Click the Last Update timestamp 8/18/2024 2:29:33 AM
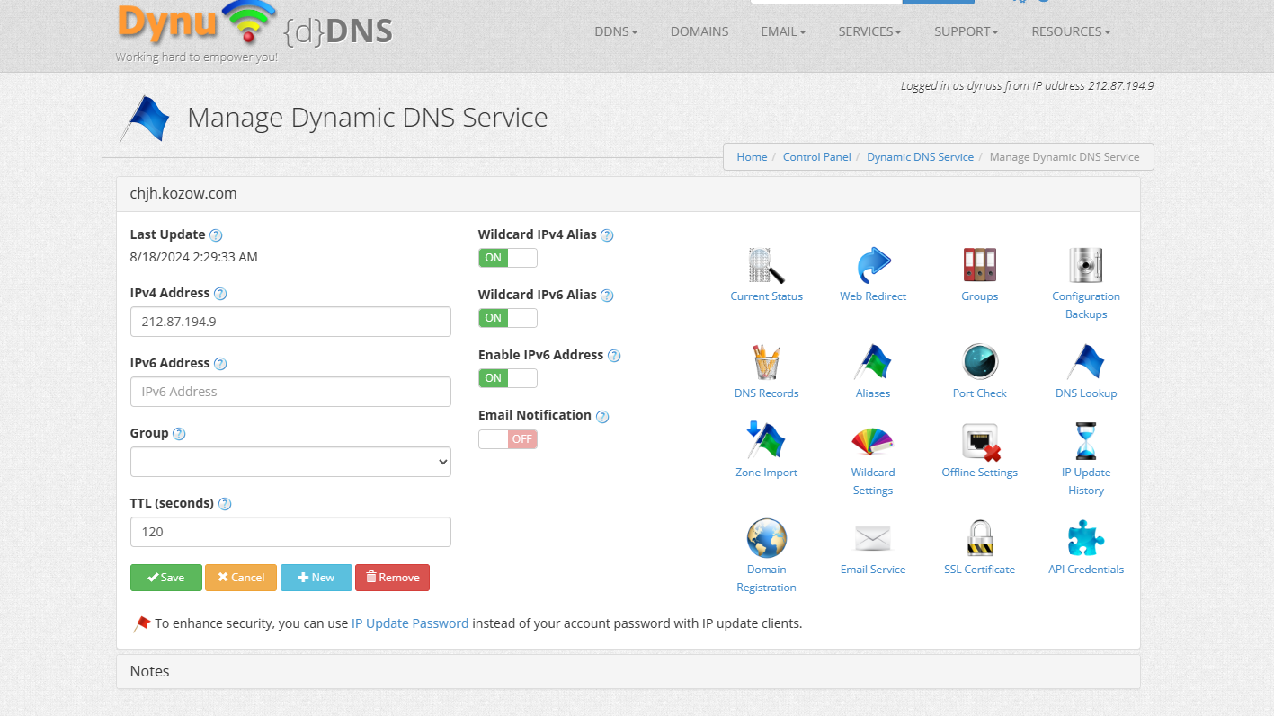1274x716 pixels. tap(194, 257)
